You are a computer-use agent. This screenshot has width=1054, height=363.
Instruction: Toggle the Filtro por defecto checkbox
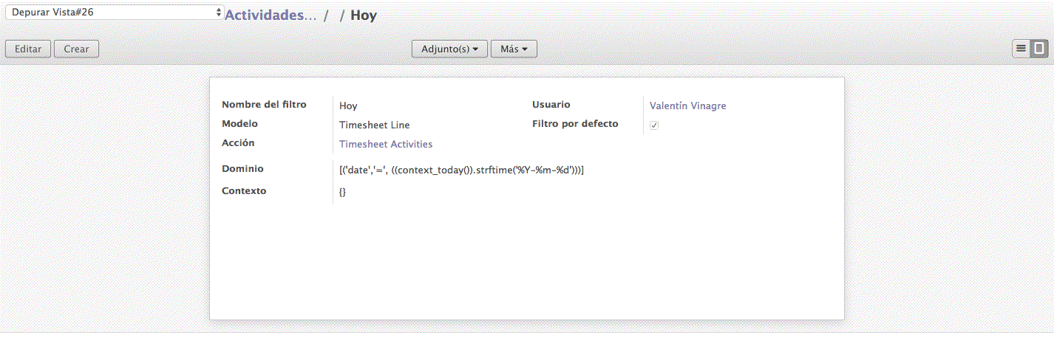tap(654, 125)
